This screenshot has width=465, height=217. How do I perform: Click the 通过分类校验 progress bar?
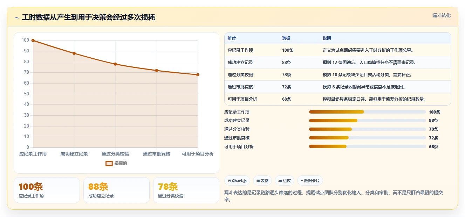click(368, 129)
